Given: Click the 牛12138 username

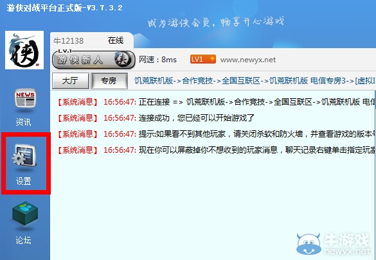Looking at the screenshot, I should [69, 40].
